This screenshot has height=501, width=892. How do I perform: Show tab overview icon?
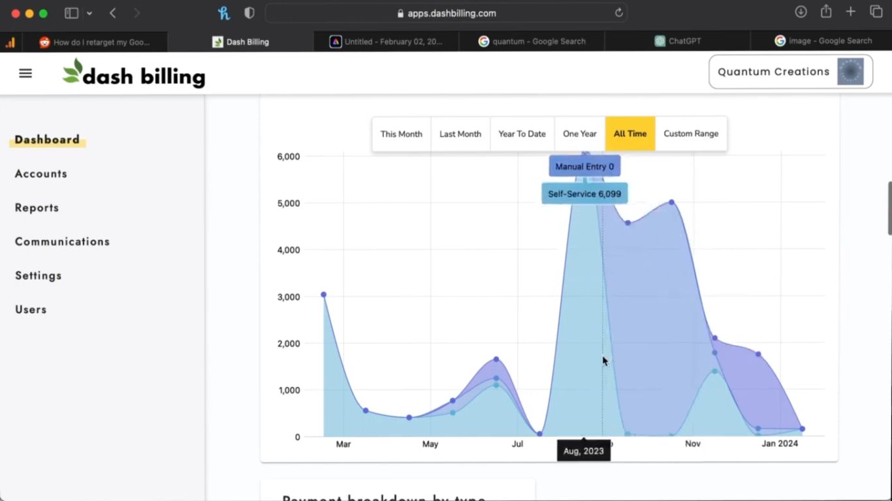[x=876, y=12]
